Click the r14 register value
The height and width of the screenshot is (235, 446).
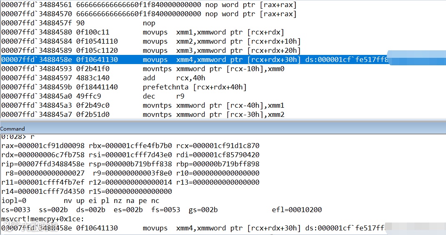click(x=43, y=191)
